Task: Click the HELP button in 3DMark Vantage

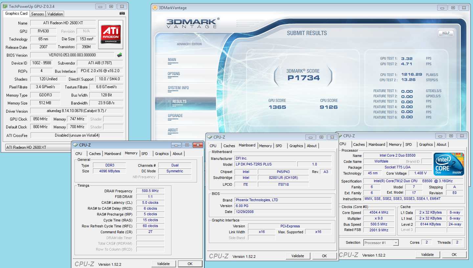Action: [446, 33]
